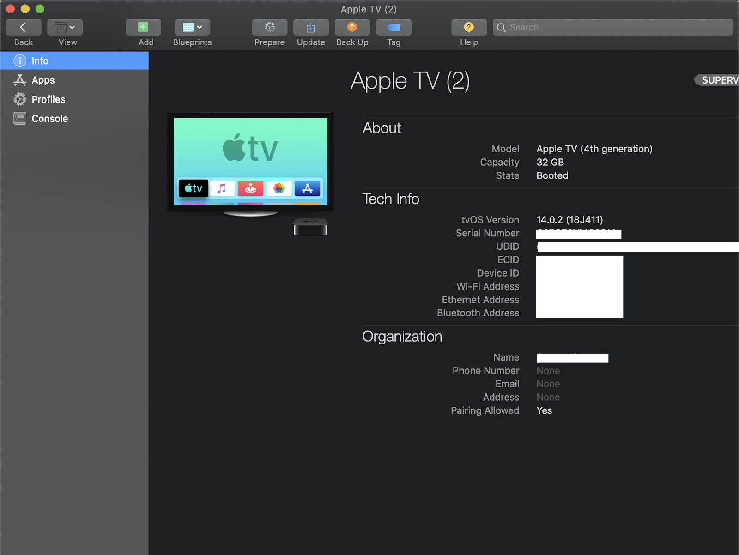Click the Update download icon
This screenshot has height=555, width=739.
click(311, 27)
